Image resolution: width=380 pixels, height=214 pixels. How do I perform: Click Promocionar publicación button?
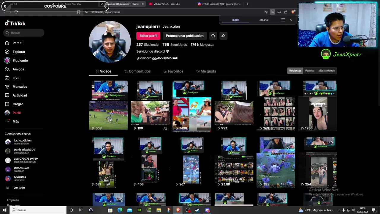[185, 36]
